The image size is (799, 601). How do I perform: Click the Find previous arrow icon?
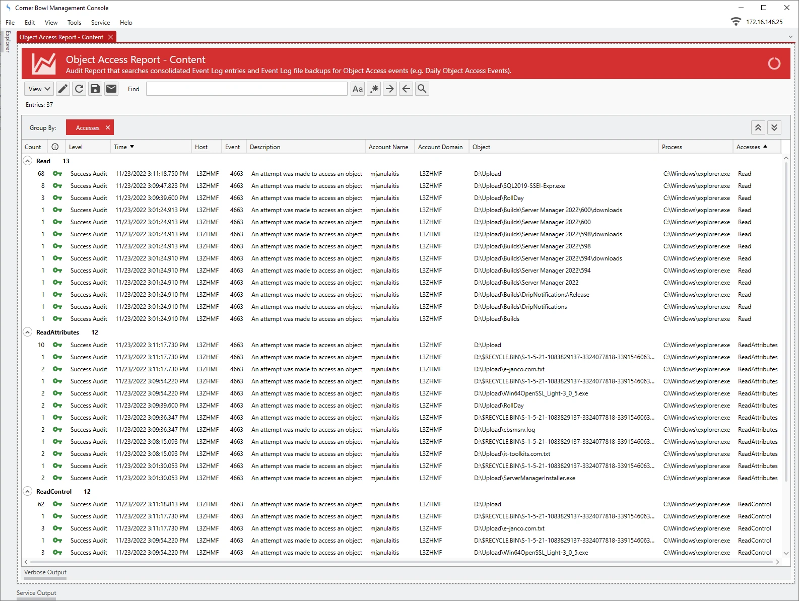(406, 89)
